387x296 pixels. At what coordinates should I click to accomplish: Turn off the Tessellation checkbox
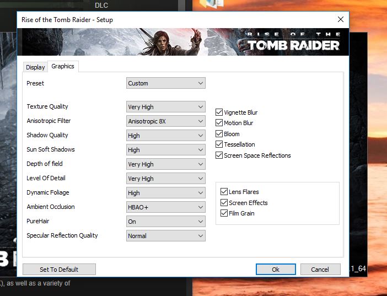tap(219, 144)
